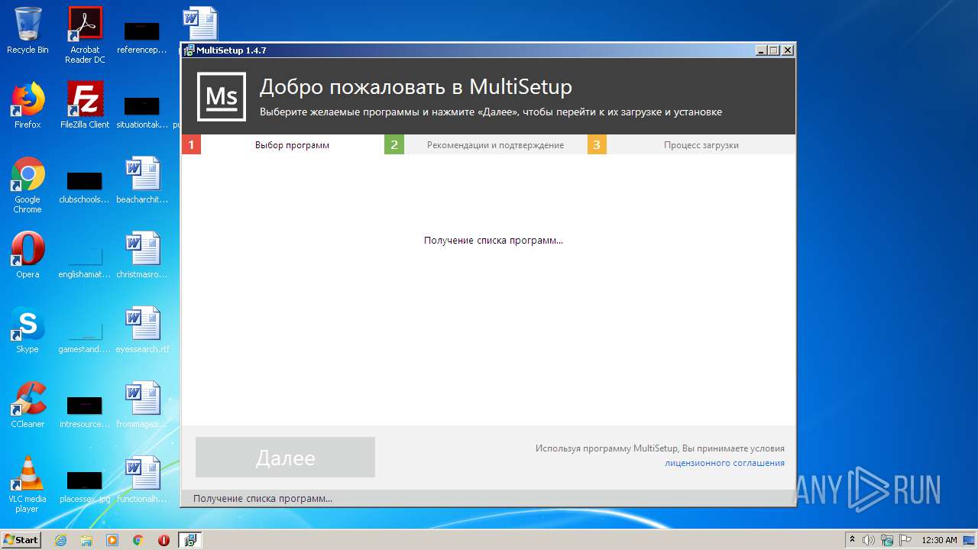Maximize the MultiSetup window
Viewport: 978px width, 550px height.
coord(774,50)
